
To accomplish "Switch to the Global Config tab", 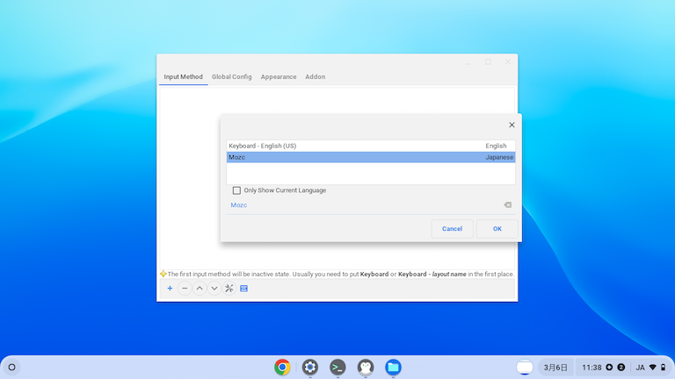I will point(232,77).
